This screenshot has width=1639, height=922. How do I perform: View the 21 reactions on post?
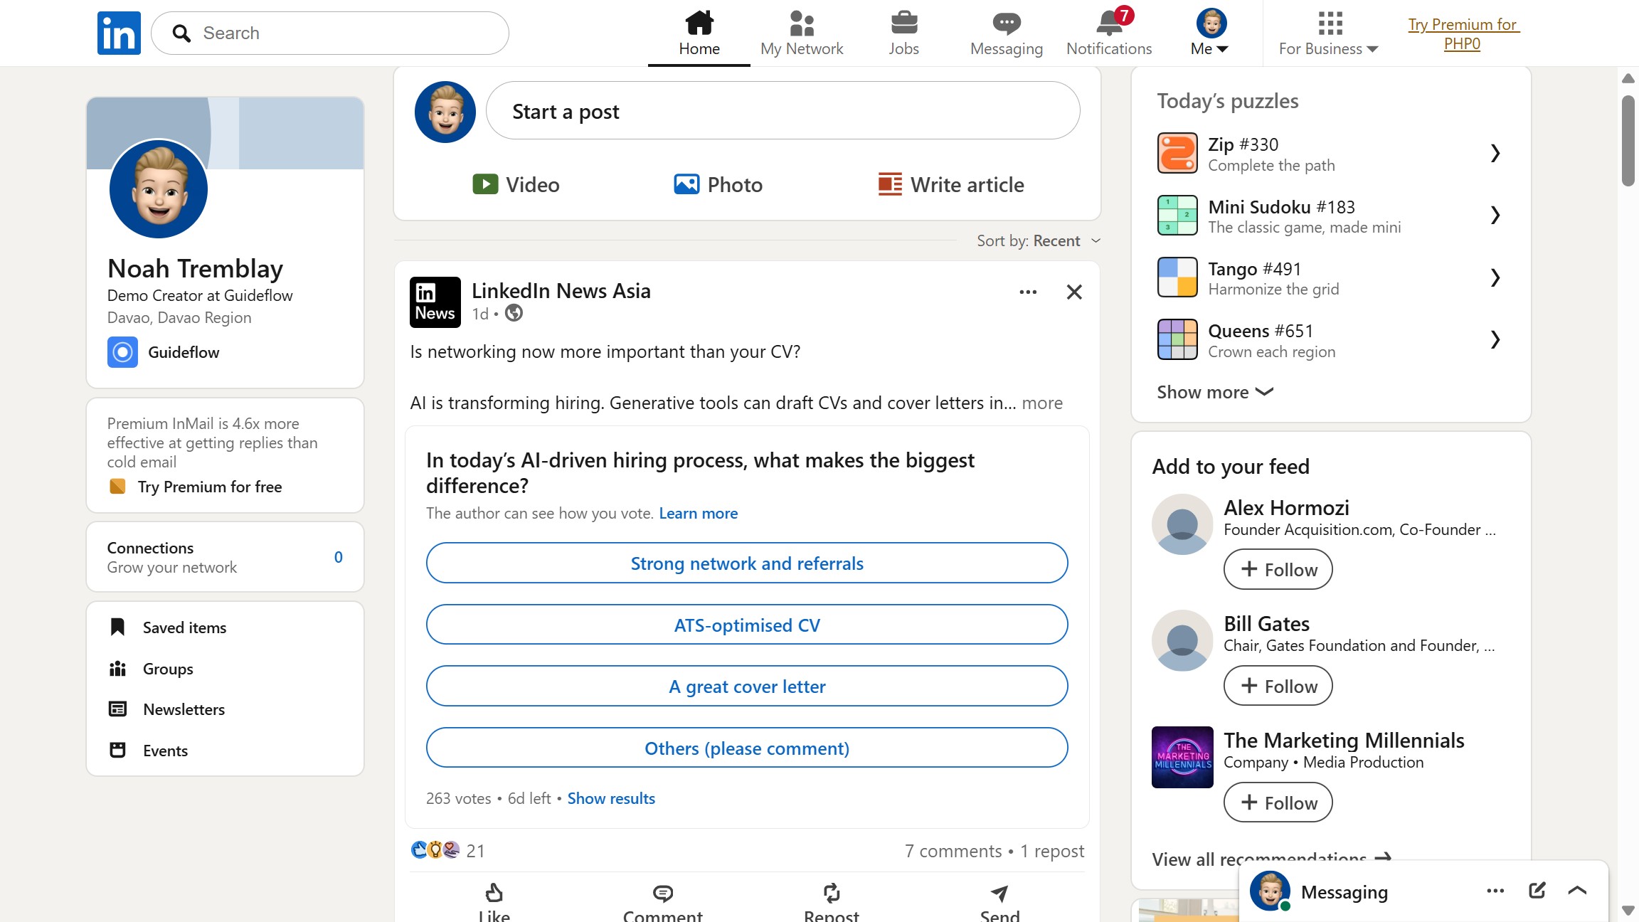tap(448, 851)
